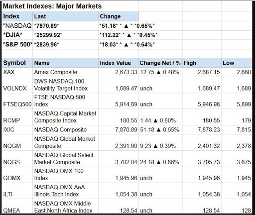Click the Name column header

[65, 63]
